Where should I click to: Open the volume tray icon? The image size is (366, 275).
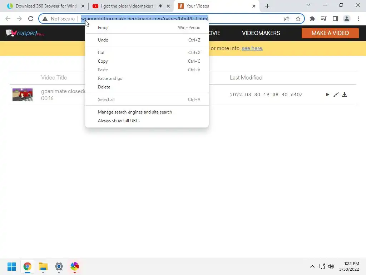[x=331, y=266]
